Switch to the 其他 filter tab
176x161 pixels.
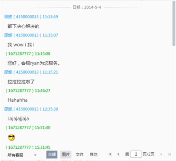tap(94, 154)
